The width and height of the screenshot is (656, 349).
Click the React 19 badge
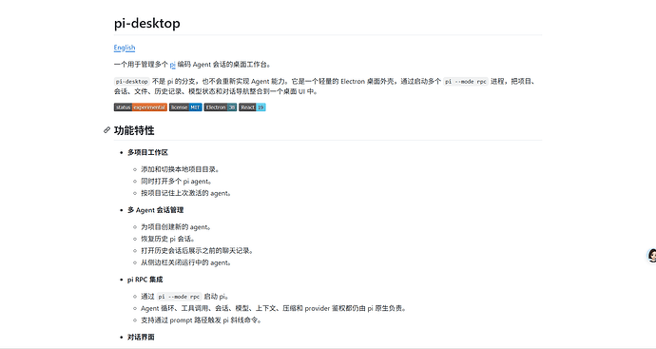click(x=252, y=107)
